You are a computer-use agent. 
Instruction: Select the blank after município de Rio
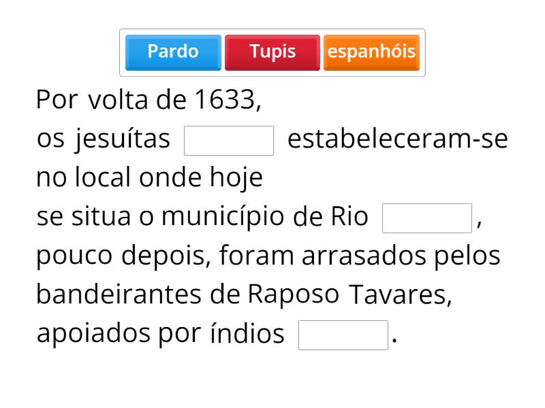pyautogui.click(x=427, y=218)
